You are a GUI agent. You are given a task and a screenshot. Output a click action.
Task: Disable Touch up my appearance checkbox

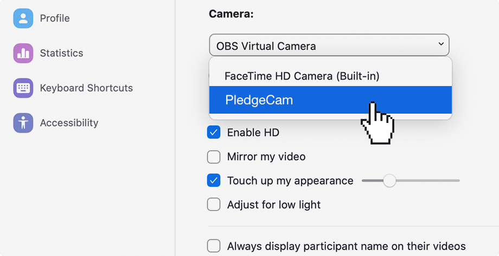(x=214, y=181)
